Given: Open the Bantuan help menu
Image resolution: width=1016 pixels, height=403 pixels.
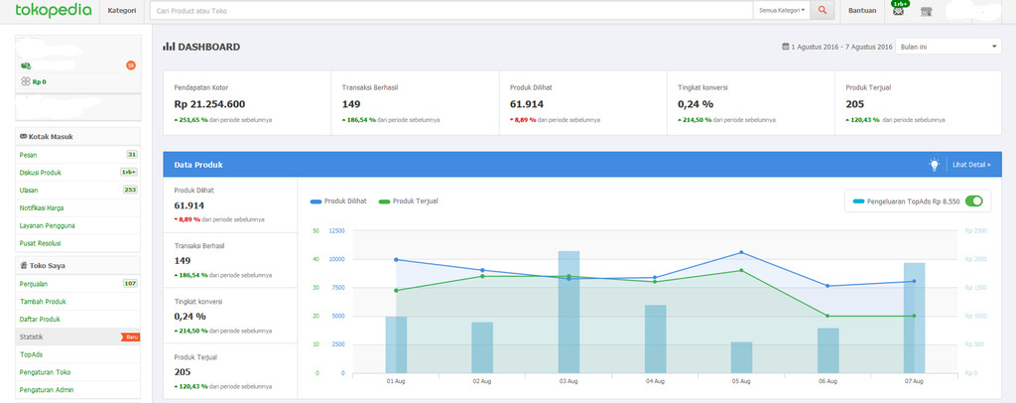Looking at the screenshot, I should click(862, 10).
